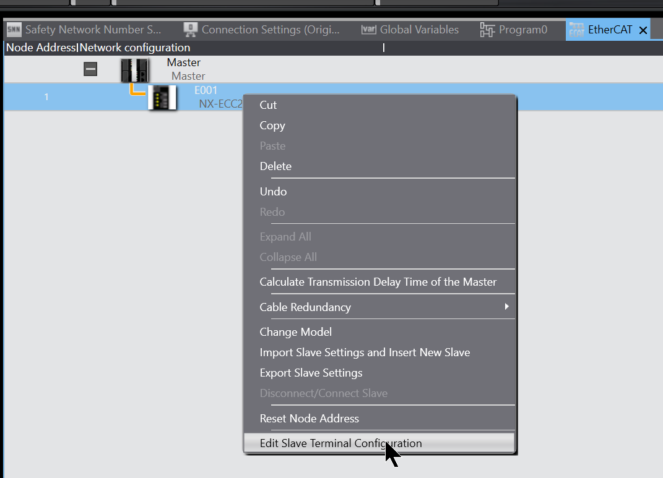The width and height of the screenshot is (663, 478).
Task: Click the Disconnect/Connect Slave entry
Action: tap(379, 393)
